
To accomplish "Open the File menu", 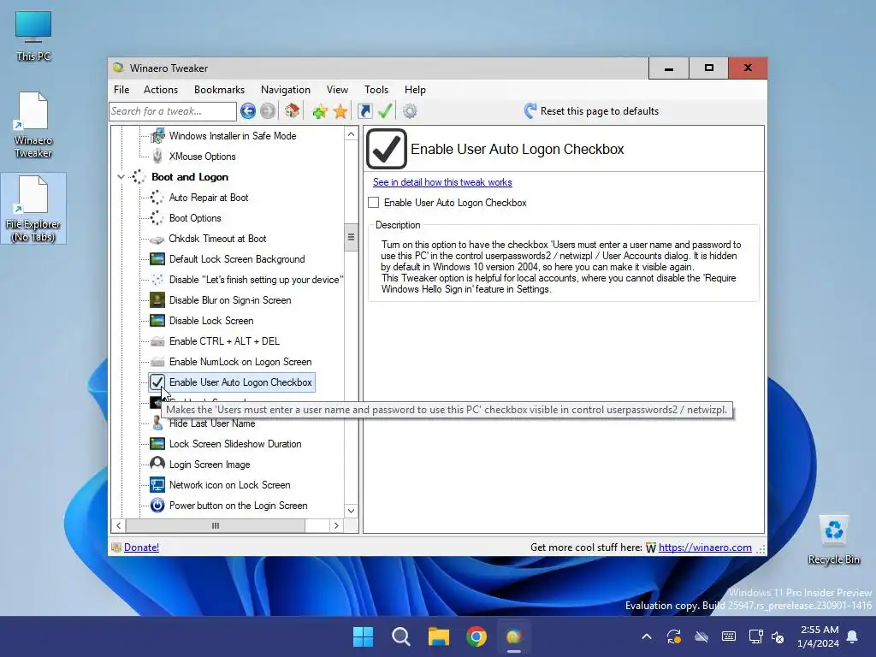I will (x=121, y=90).
